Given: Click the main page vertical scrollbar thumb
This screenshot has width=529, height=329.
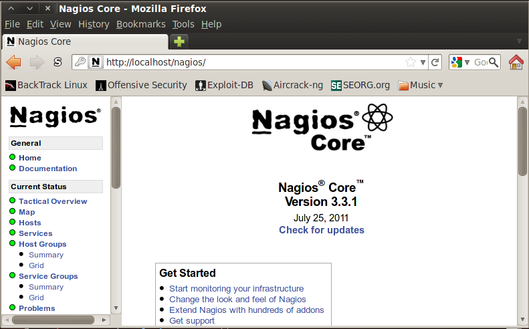Looking at the screenshot, I should coord(522,141).
